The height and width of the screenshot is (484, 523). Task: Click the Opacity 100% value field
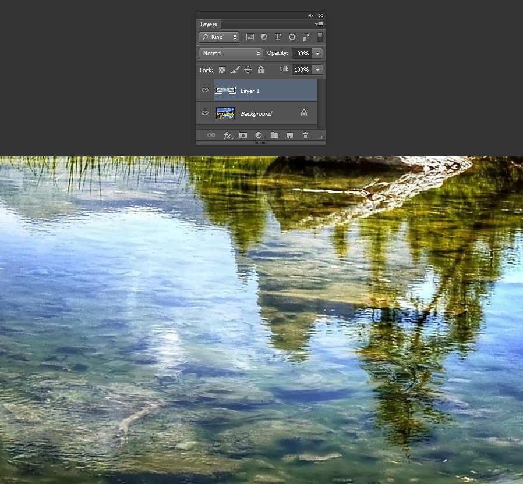[302, 54]
